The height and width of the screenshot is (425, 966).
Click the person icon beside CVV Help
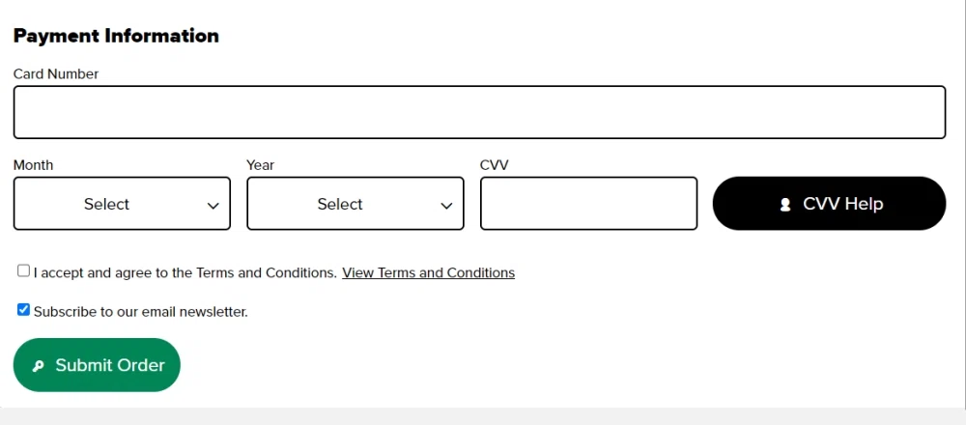[x=785, y=205]
